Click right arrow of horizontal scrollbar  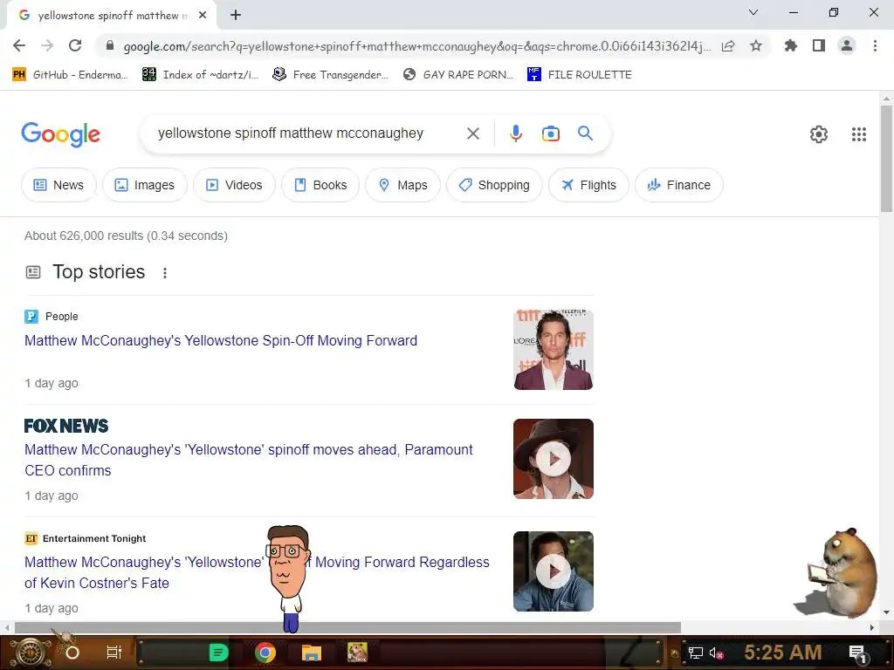tap(872, 628)
